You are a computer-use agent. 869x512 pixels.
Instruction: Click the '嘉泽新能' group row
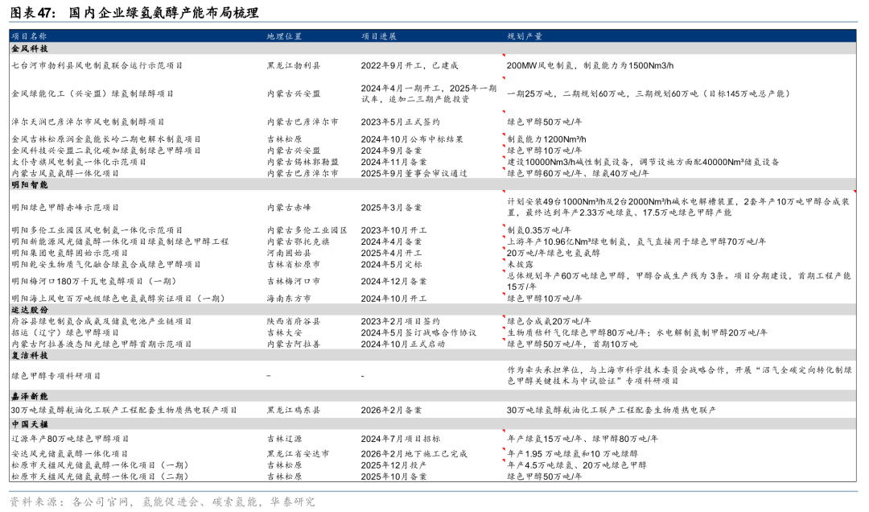pos(433,397)
